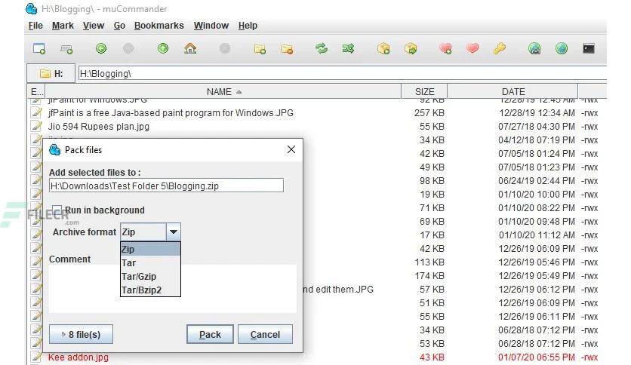Sort by the E... extension column header
This screenshot has width=631, height=365.
[x=36, y=92]
